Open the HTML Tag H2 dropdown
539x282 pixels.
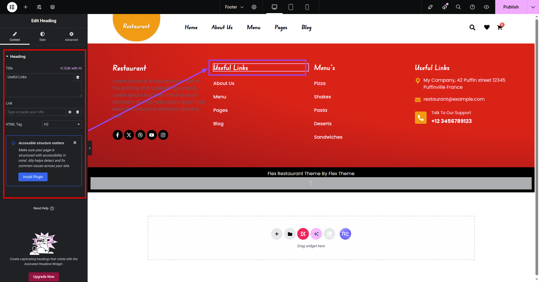[62, 124]
